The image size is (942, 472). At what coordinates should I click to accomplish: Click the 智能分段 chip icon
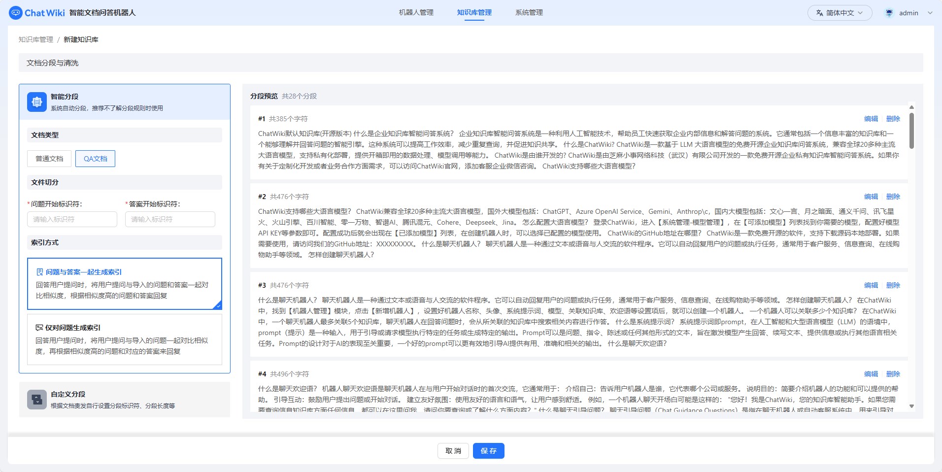[37, 102]
